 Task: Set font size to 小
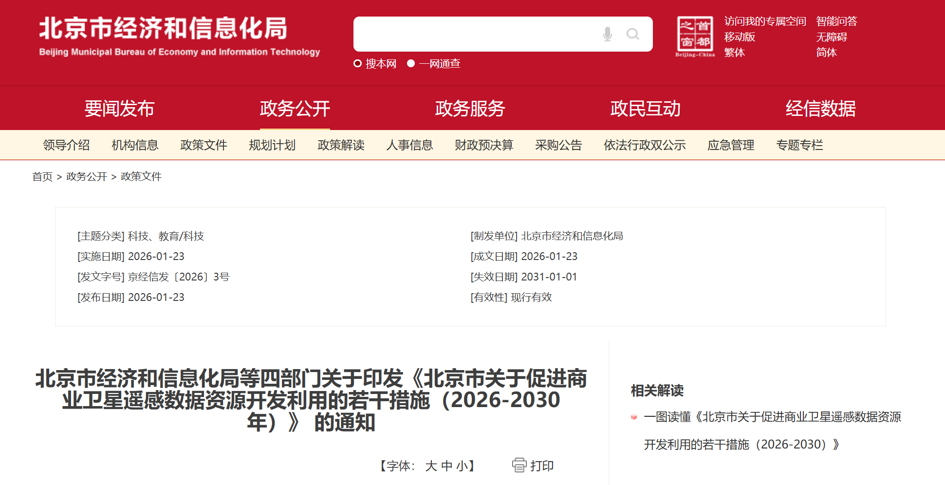pos(461,466)
